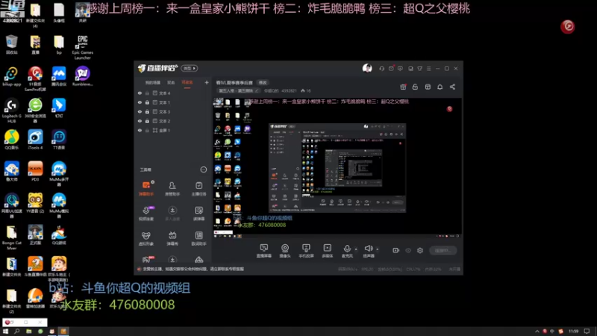This screenshot has width=597, height=336.
Task: Open the 弹幕助手 tool in the toolbox
Action: (x=146, y=188)
